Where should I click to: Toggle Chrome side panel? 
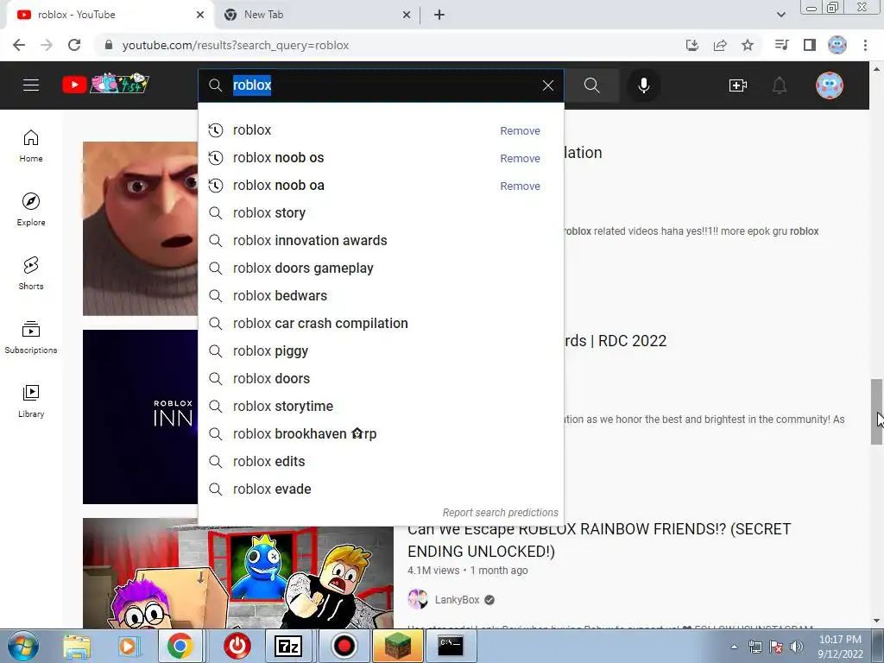pyautogui.click(x=810, y=45)
